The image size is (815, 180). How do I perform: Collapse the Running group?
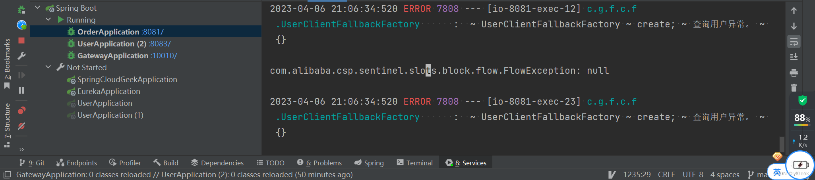[x=48, y=19]
